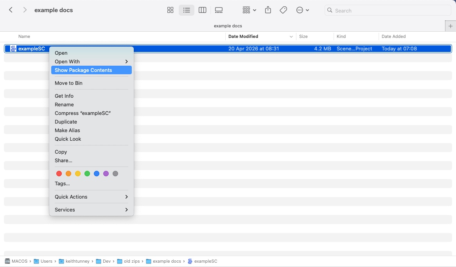456x267 pixels.
Task: Toggle sort direction chevron in Date Modified
Action: (291, 37)
